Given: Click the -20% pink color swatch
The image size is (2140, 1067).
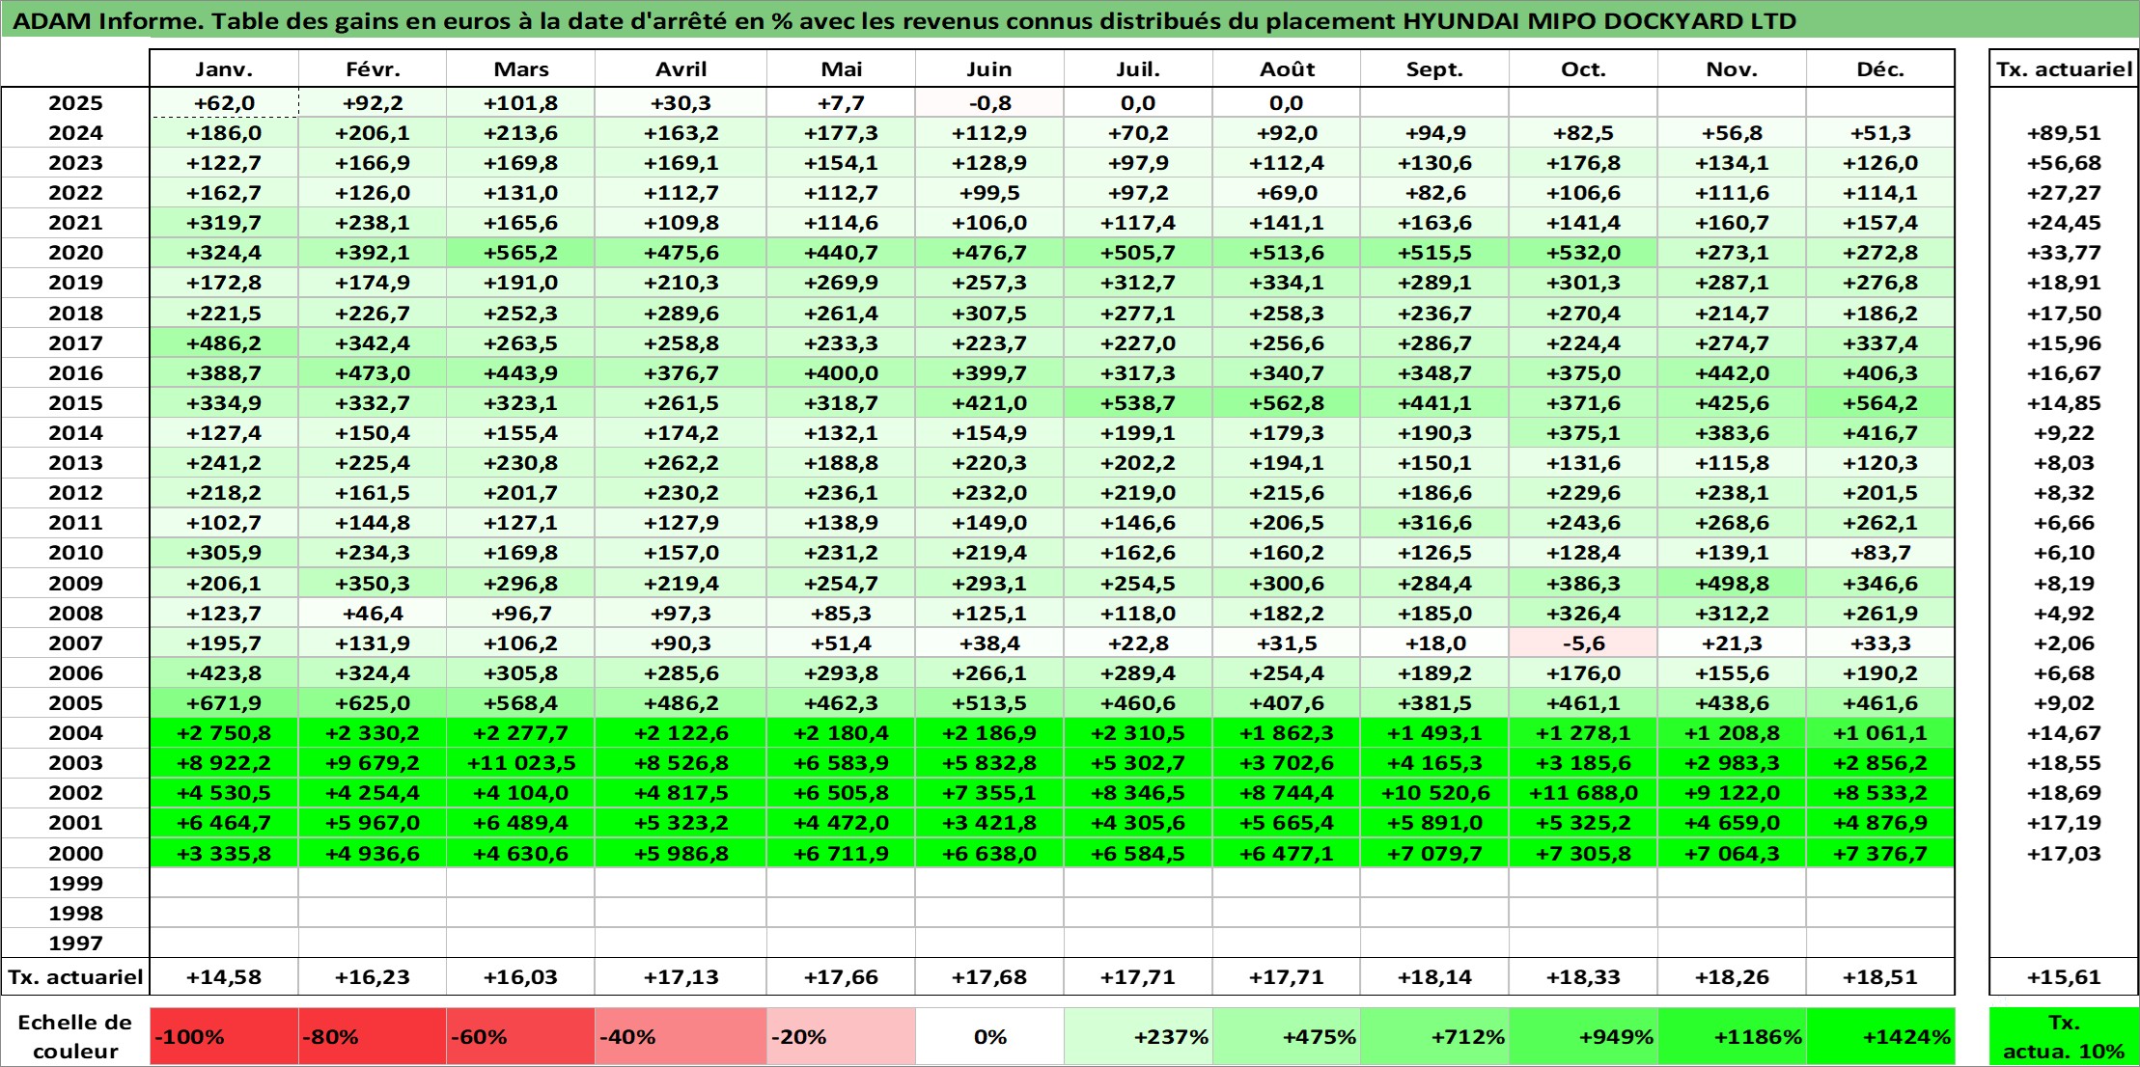Looking at the screenshot, I should [841, 1036].
